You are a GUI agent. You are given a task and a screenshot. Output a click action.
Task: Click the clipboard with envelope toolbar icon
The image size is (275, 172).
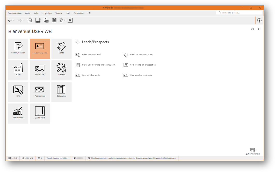[46, 20]
